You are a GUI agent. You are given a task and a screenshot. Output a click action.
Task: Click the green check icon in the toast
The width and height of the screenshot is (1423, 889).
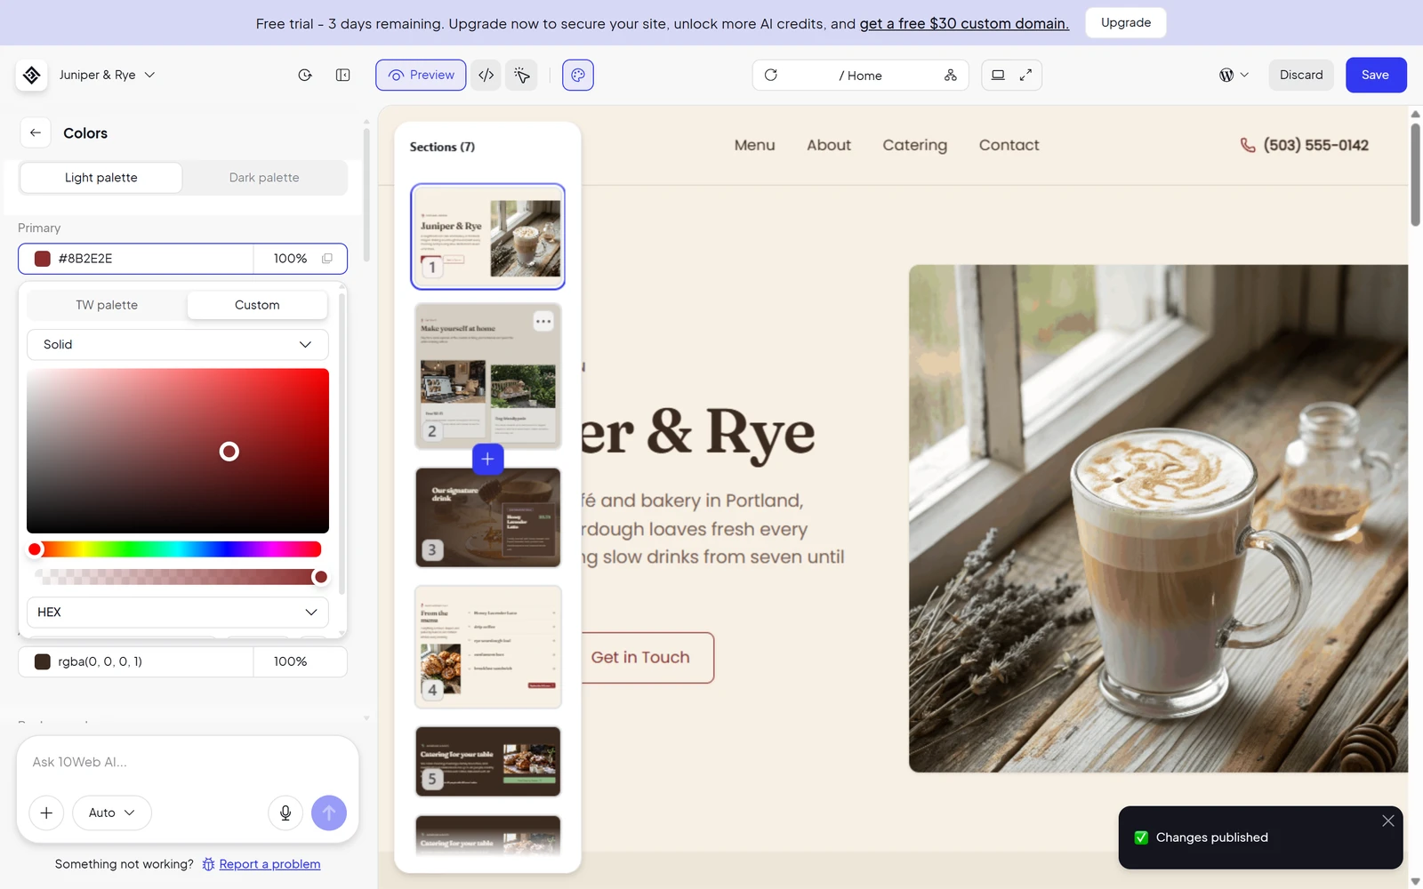pyautogui.click(x=1141, y=837)
